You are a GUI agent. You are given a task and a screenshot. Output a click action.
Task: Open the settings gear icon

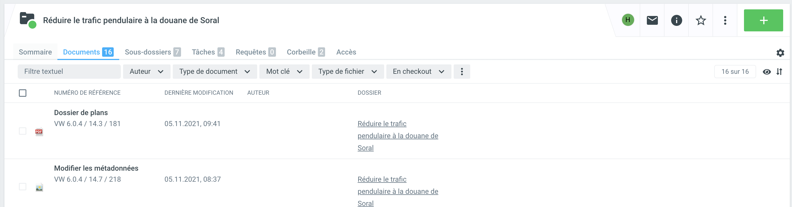780,53
